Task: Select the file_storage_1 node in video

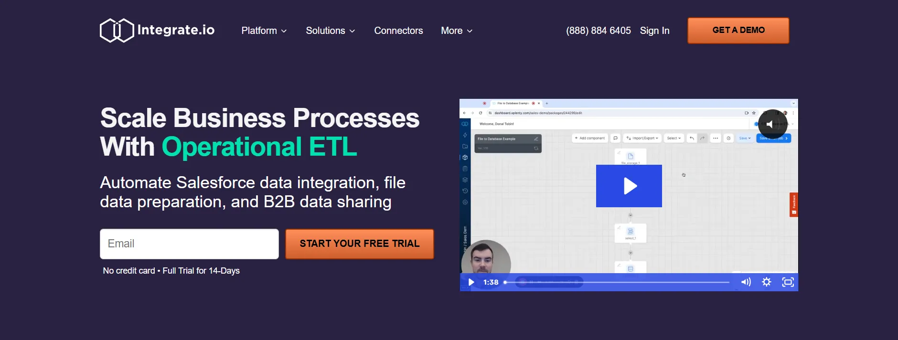Action: tap(630, 157)
